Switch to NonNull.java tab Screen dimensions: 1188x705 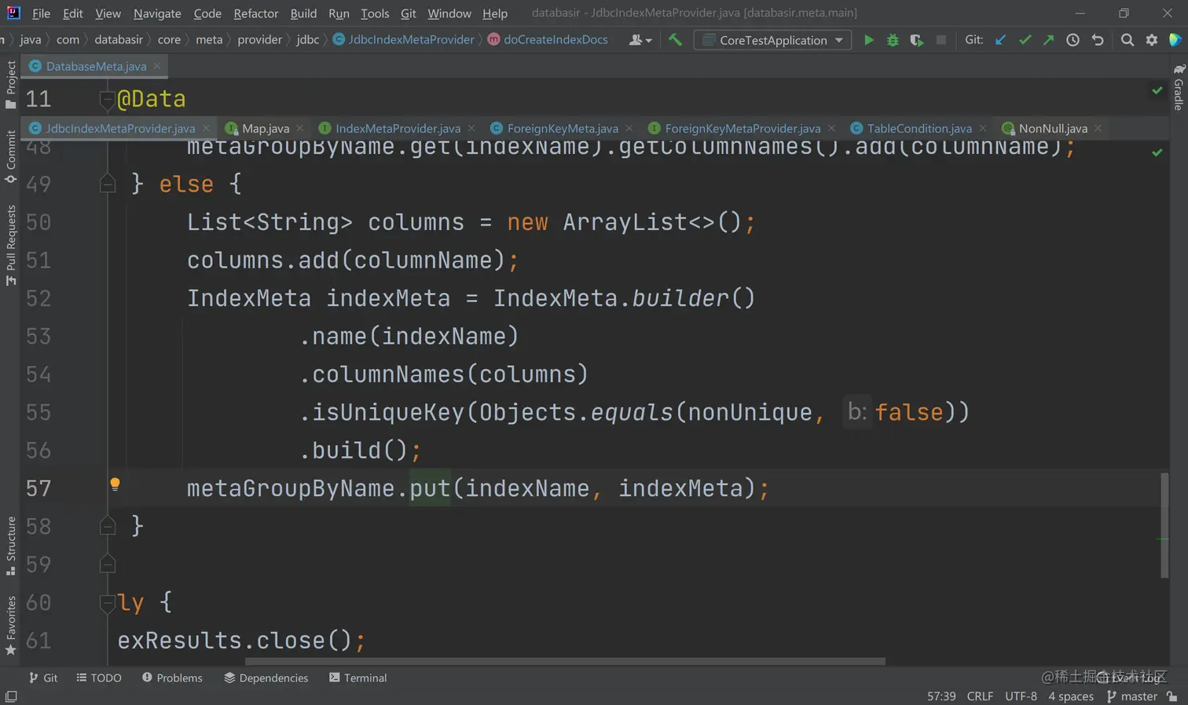pyautogui.click(x=1053, y=128)
